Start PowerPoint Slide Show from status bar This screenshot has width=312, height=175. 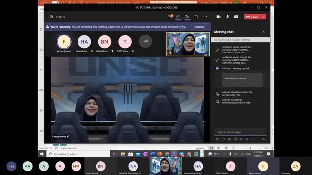point(234,148)
